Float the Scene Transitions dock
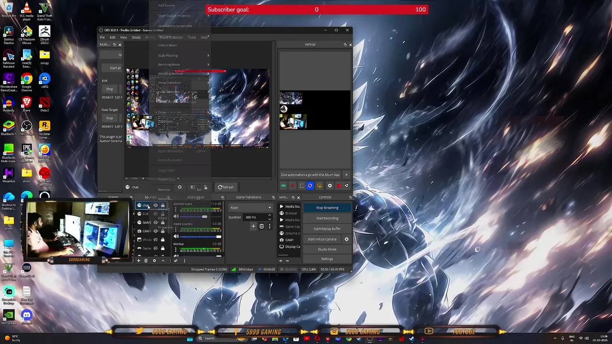The width and height of the screenshot is (612, 344). click(273, 197)
